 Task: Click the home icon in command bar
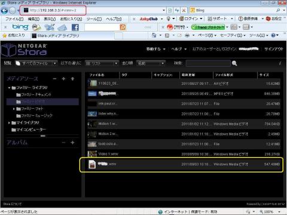coord(154,35)
